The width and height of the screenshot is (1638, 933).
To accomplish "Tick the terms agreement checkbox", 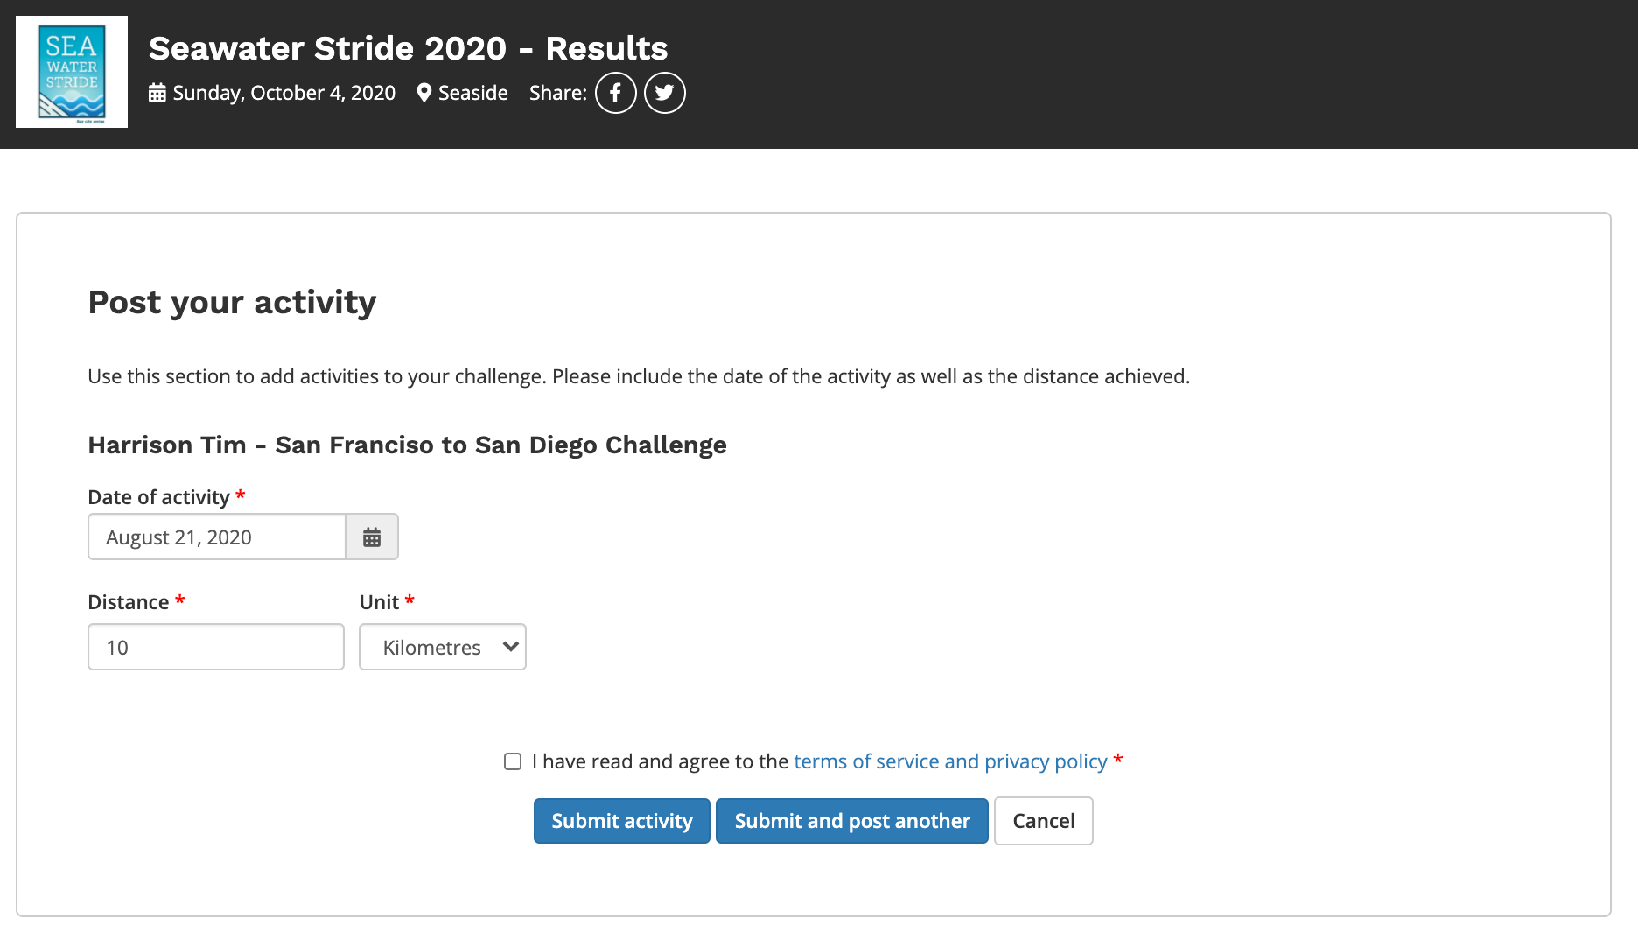I will point(513,761).
